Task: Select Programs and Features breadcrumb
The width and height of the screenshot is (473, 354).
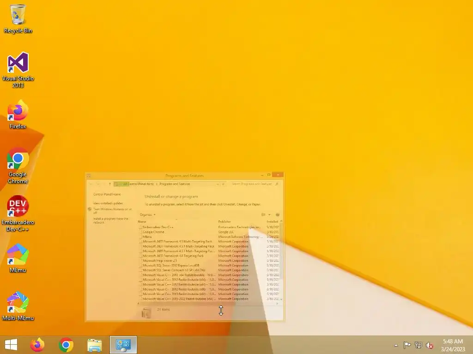Action: pos(175,184)
